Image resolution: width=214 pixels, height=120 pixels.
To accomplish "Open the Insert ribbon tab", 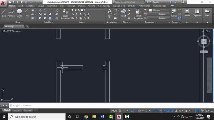I will pos(20,6).
